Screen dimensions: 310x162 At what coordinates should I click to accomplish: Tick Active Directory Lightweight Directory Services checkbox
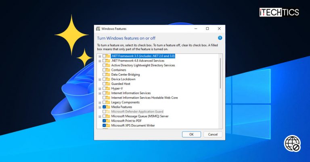tap(104, 65)
